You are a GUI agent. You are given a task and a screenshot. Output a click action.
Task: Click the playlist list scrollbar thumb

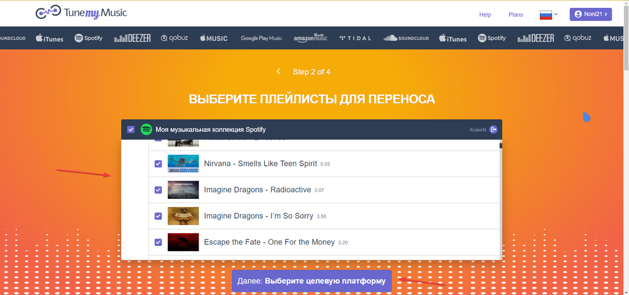click(x=501, y=146)
